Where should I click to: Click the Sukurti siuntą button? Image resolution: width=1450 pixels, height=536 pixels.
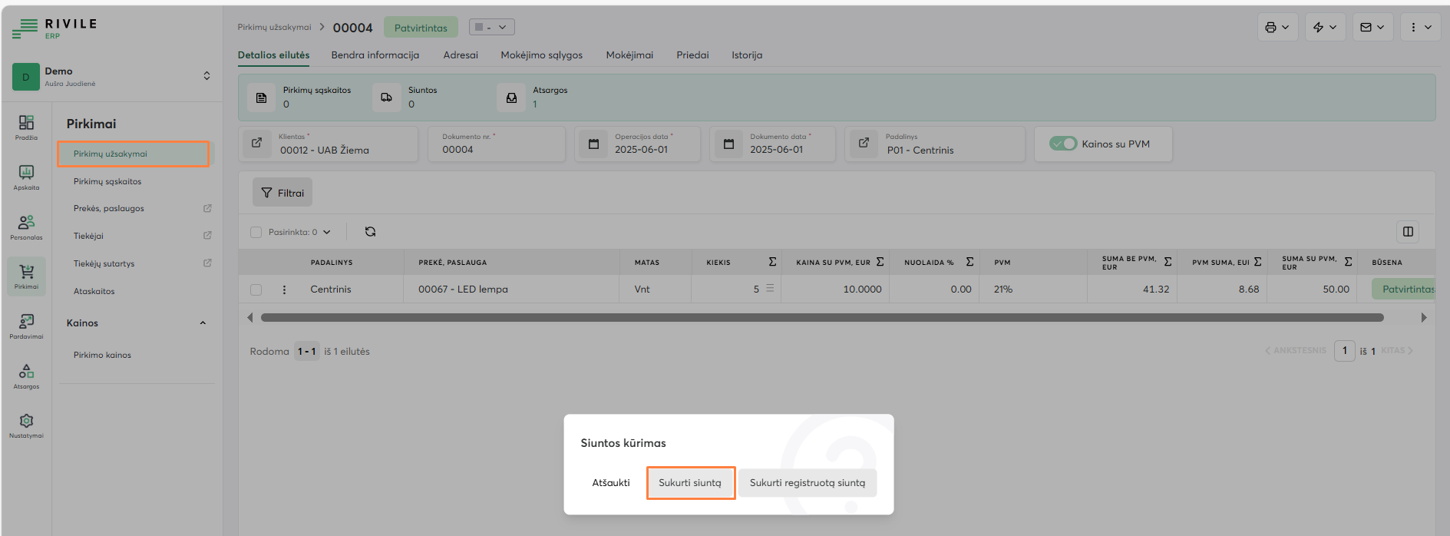[690, 483]
